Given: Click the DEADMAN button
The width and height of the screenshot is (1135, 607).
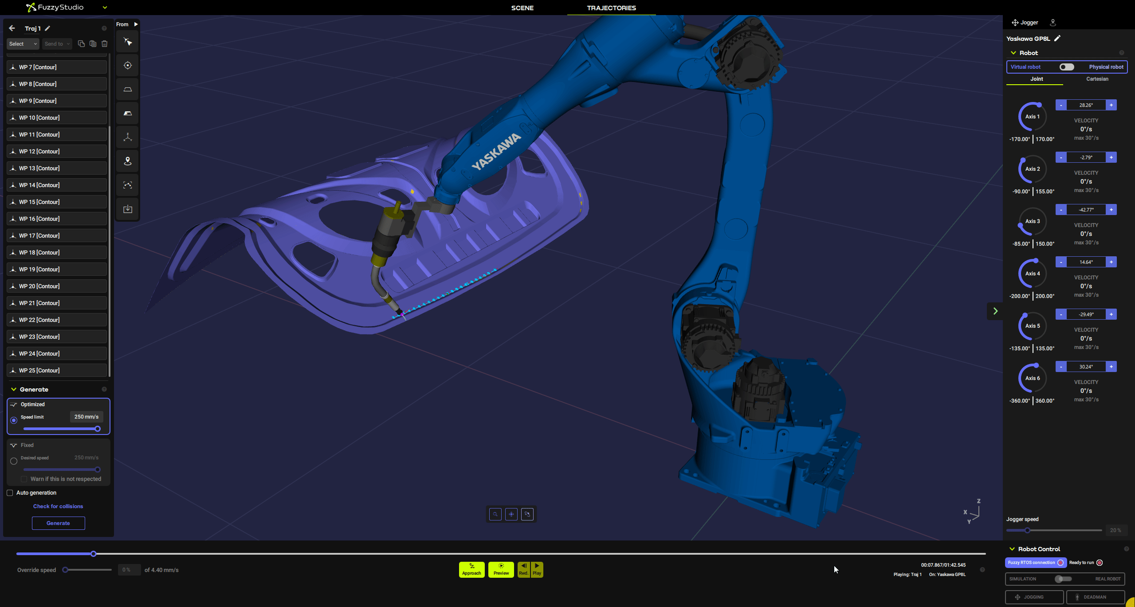Looking at the screenshot, I should pyautogui.click(x=1095, y=597).
